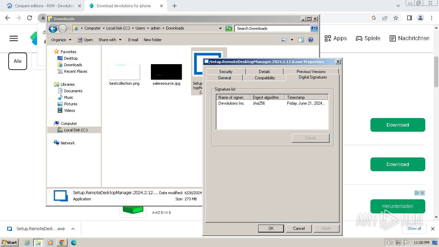Open Windows Media Player from taskbar
The image size is (439, 247).
50,243
